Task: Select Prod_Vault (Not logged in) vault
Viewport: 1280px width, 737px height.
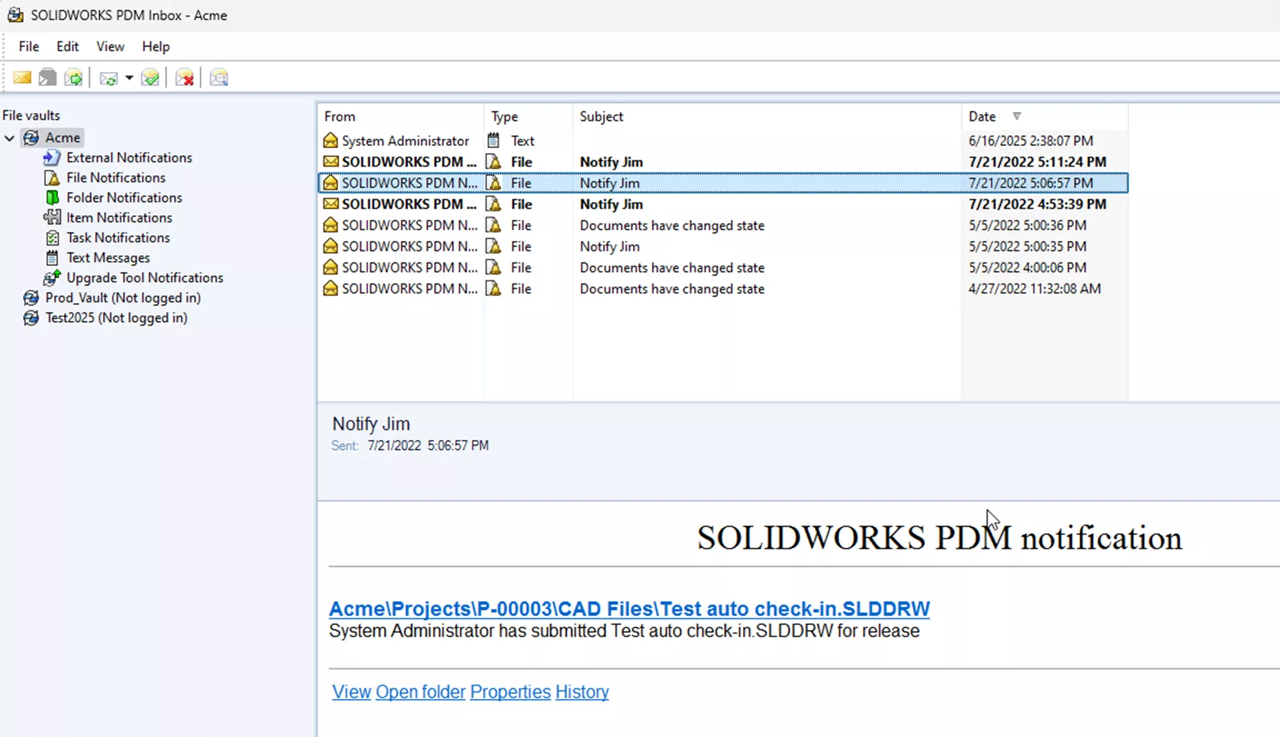Action: [x=123, y=298]
